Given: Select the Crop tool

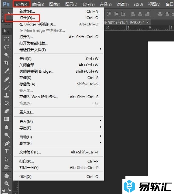Looking at the screenshot, I should click(7, 63).
